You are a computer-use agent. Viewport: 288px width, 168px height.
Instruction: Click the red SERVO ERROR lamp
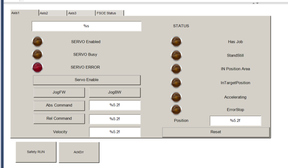[x=37, y=67]
